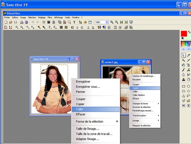Choose Paramétrage manuel... entry
Viewport: 191px width, 144px height.
click(145, 111)
